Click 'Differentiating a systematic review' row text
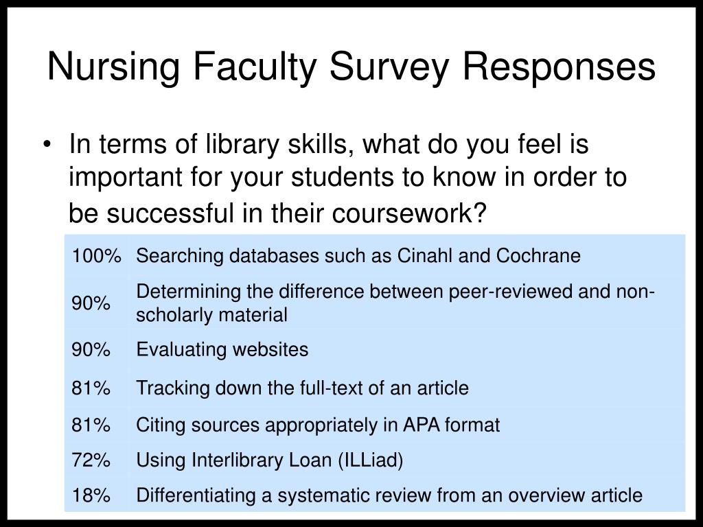This screenshot has height=527, width=703. [389, 495]
